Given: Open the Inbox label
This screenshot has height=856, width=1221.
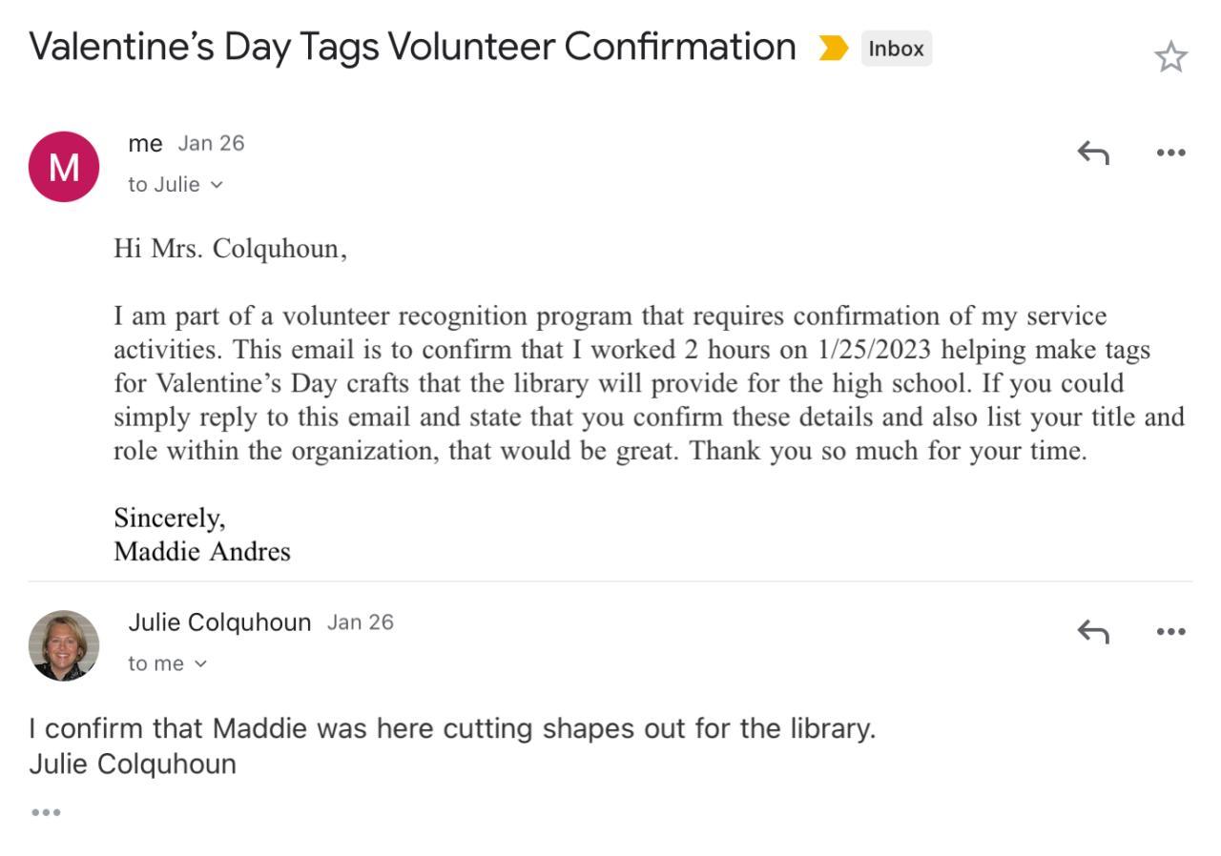Looking at the screenshot, I should [896, 49].
